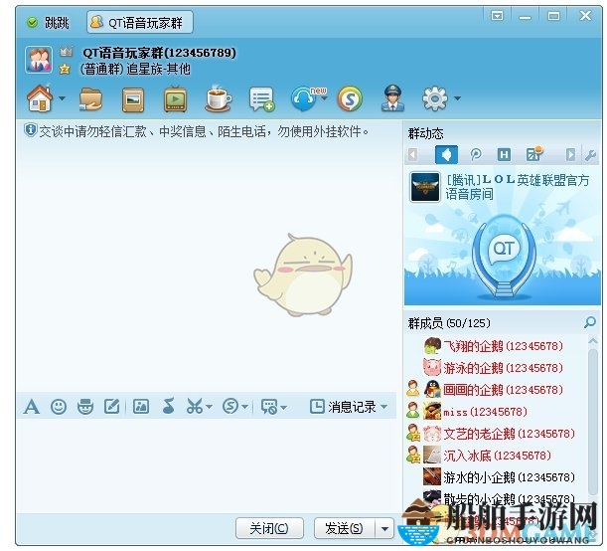Viewport: 607px width, 551px height.
Task: Open 消息记录 message history
Action: coord(343,407)
